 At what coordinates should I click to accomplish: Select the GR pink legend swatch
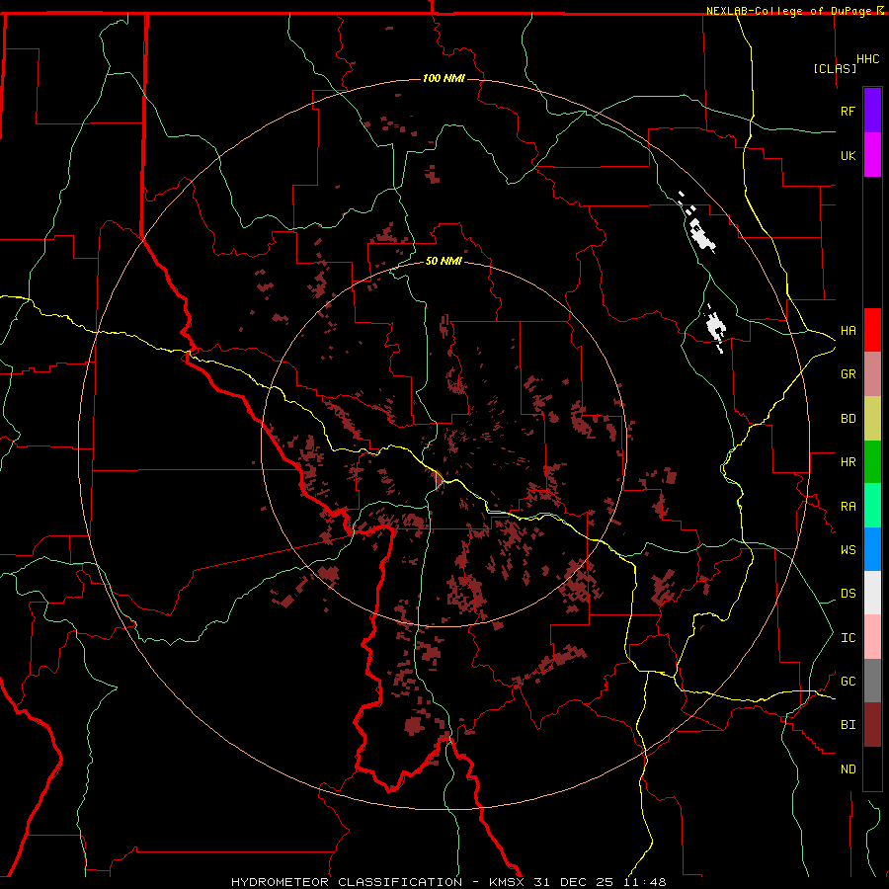[x=872, y=374]
